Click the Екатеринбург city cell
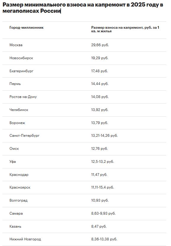 tap(22, 71)
